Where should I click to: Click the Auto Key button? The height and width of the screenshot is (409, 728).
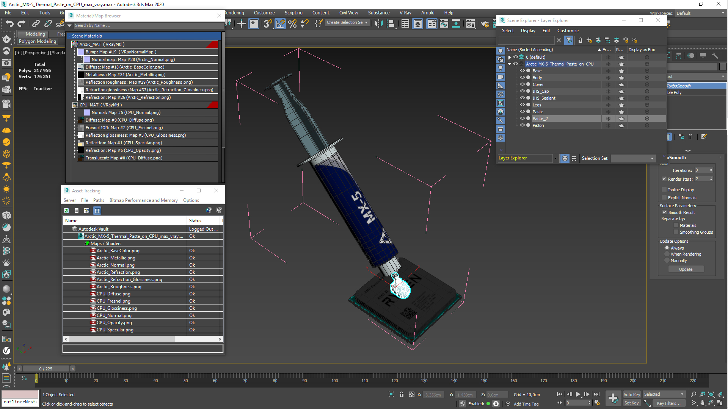[x=632, y=395]
